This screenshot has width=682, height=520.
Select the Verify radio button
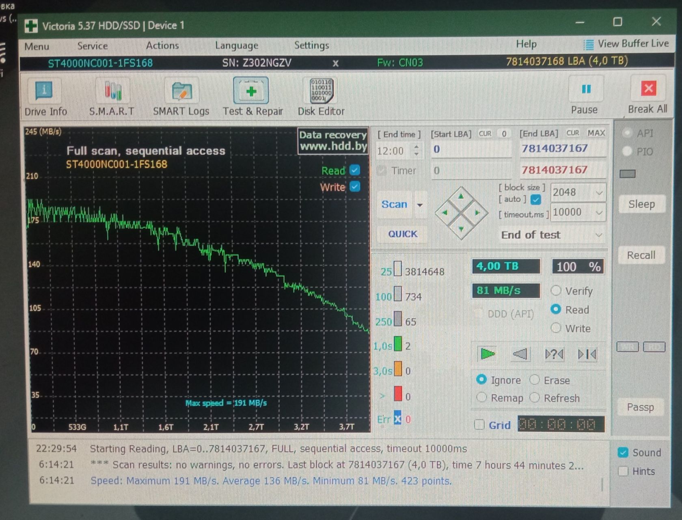(556, 291)
